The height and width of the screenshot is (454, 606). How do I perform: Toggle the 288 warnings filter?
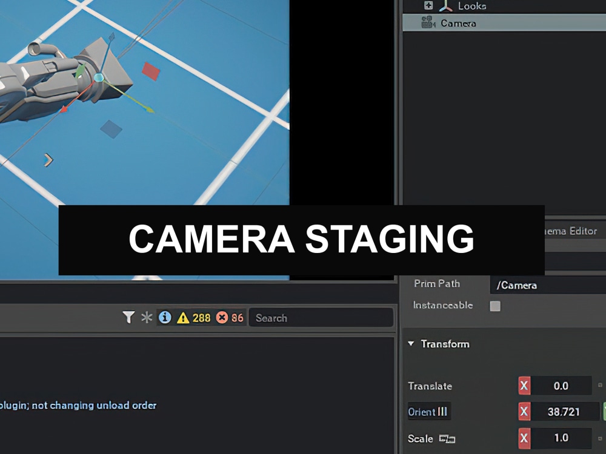[194, 317]
